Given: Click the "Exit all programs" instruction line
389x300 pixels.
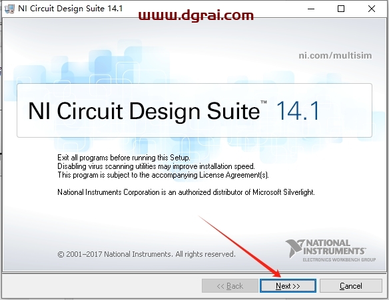Looking at the screenshot, I should [124, 158].
